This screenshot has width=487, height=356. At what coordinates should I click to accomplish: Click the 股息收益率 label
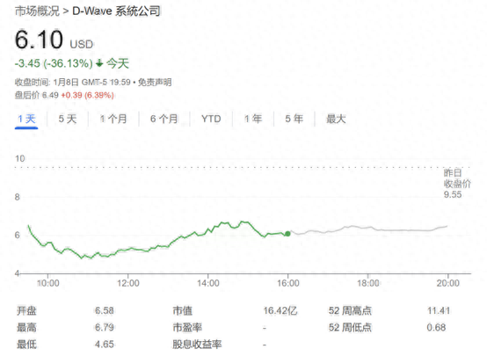coord(197,345)
